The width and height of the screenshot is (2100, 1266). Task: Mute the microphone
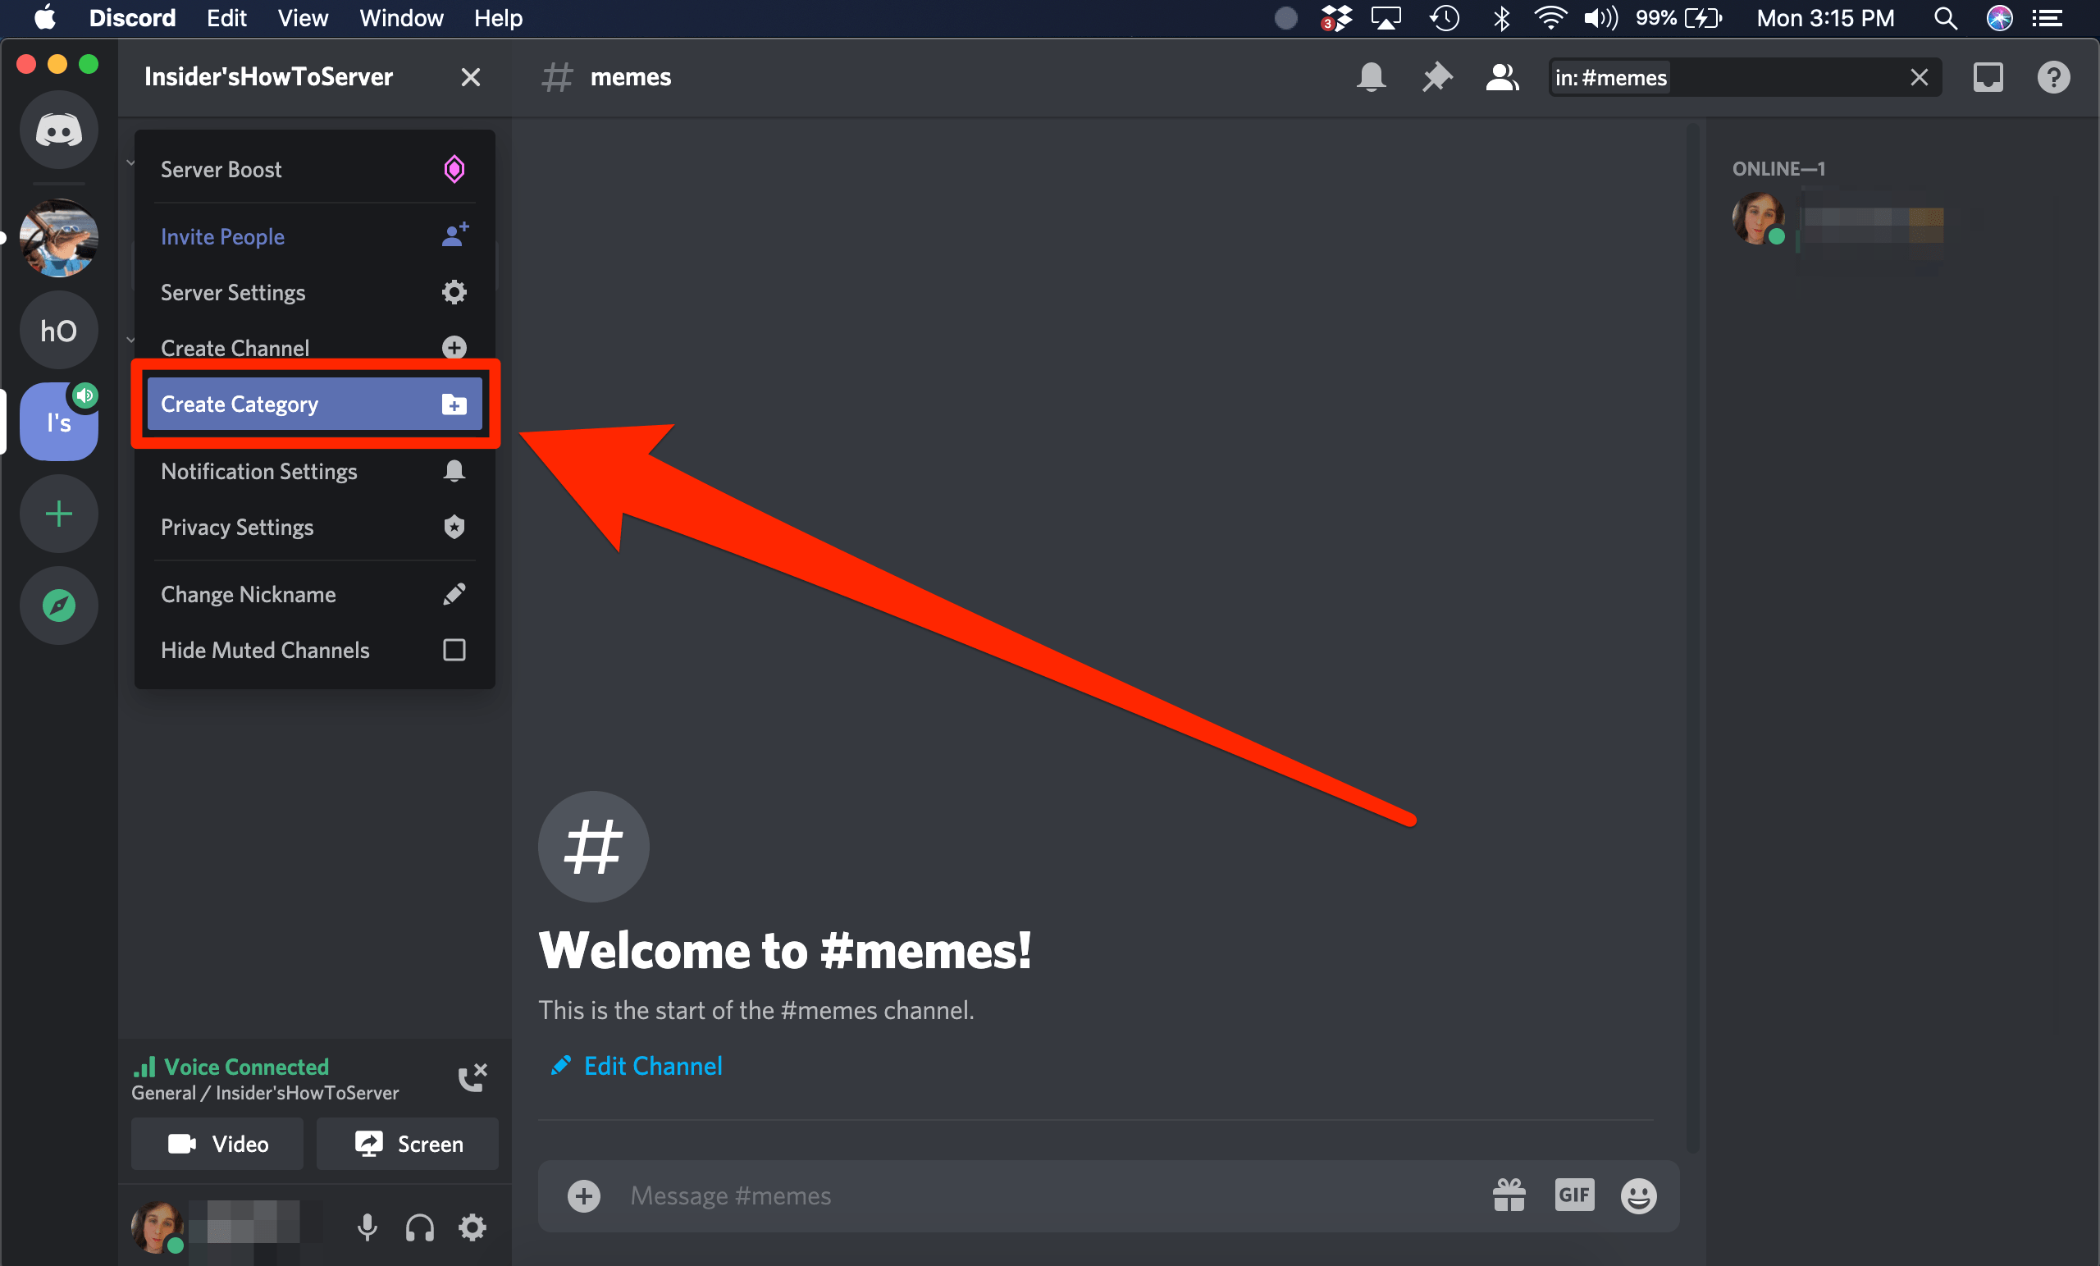tap(367, 1227)
